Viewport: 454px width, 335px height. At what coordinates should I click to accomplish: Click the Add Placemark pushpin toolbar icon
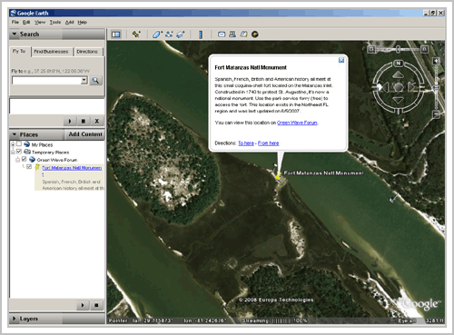coord(136,34)
